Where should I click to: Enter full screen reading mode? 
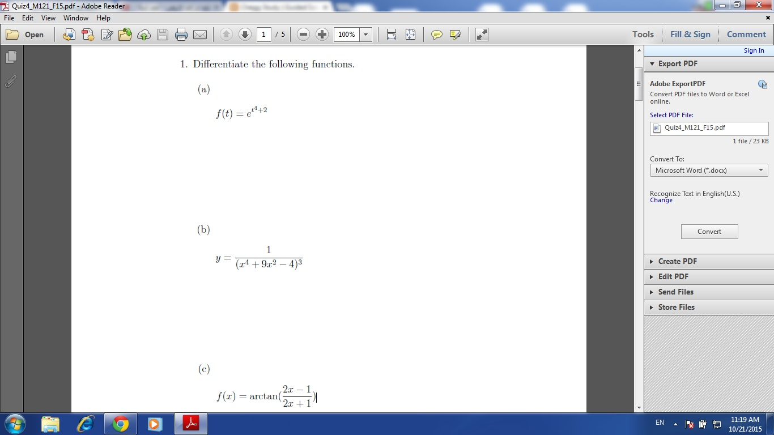(482, 35)
